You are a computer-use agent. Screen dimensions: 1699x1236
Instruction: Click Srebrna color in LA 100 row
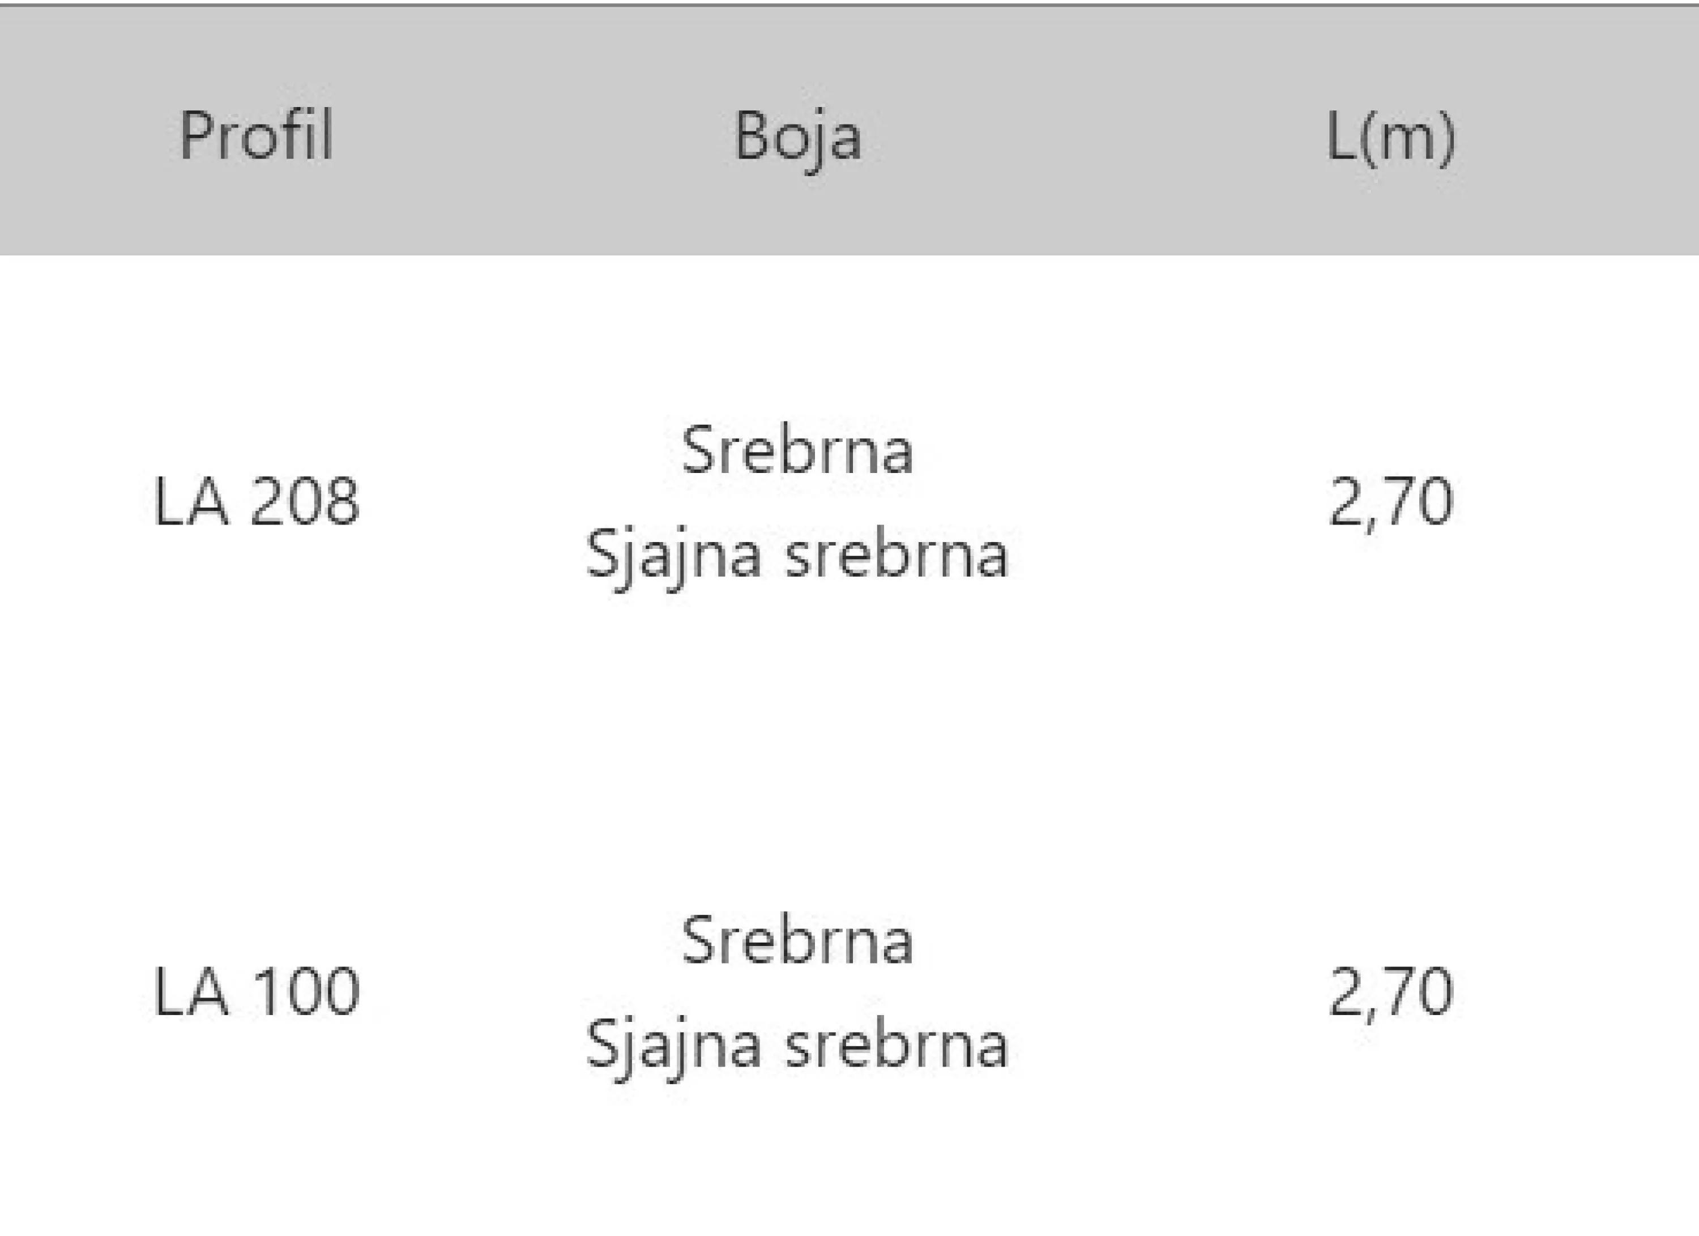pos(797,941)
